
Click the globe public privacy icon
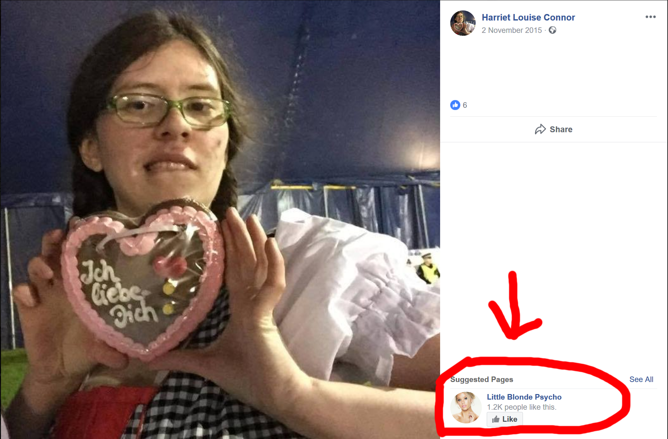552,30
